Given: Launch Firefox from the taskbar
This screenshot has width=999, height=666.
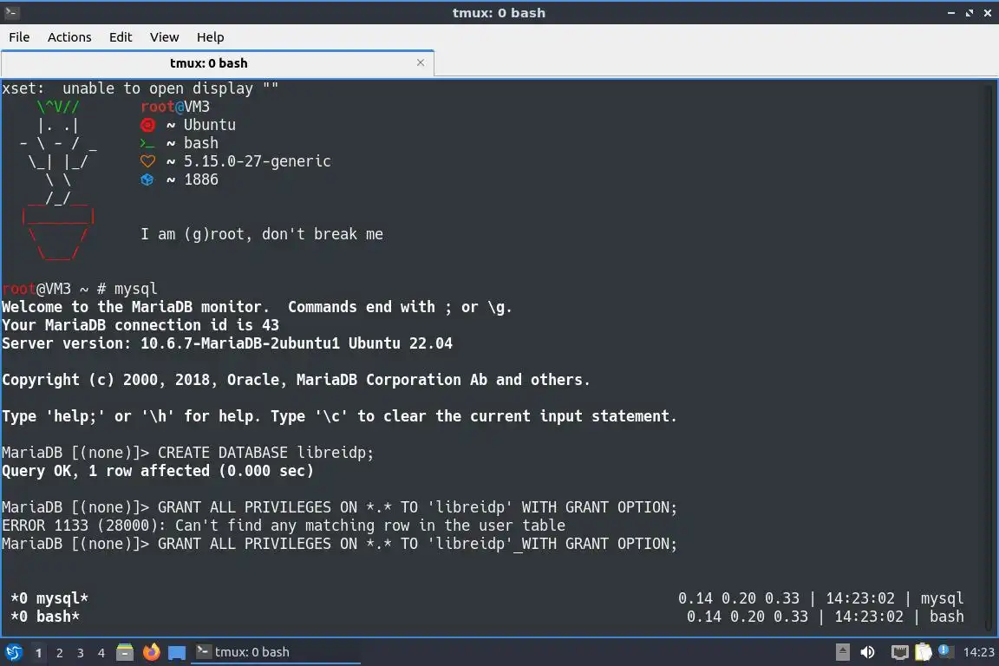Looking at the screenshot, I should coord(152,652).
